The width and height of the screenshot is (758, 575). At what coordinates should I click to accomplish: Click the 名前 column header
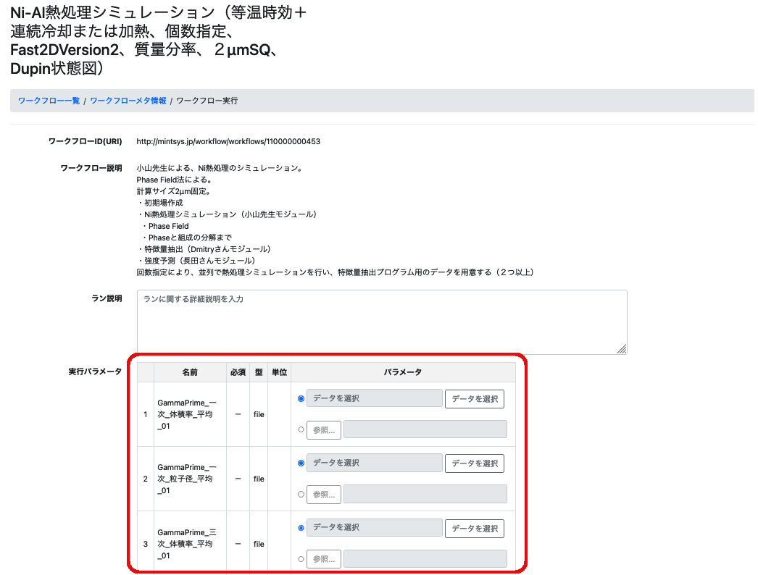pyautogui.click(x=190, y=372)
